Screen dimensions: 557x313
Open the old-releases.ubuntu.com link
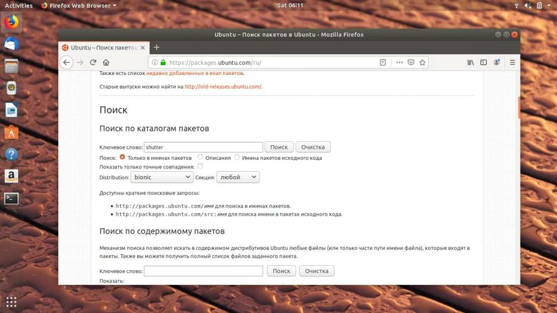tap(222, 86)
